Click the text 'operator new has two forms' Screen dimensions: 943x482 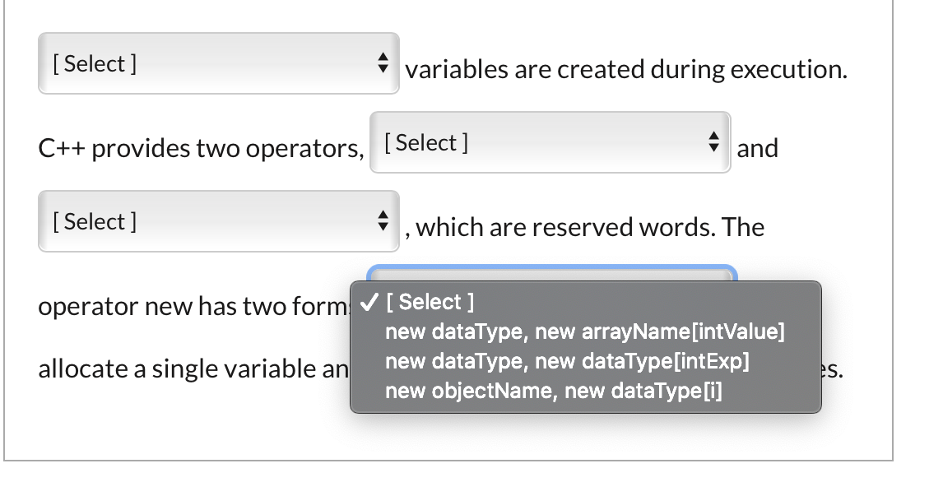click(x=193, y=305)
